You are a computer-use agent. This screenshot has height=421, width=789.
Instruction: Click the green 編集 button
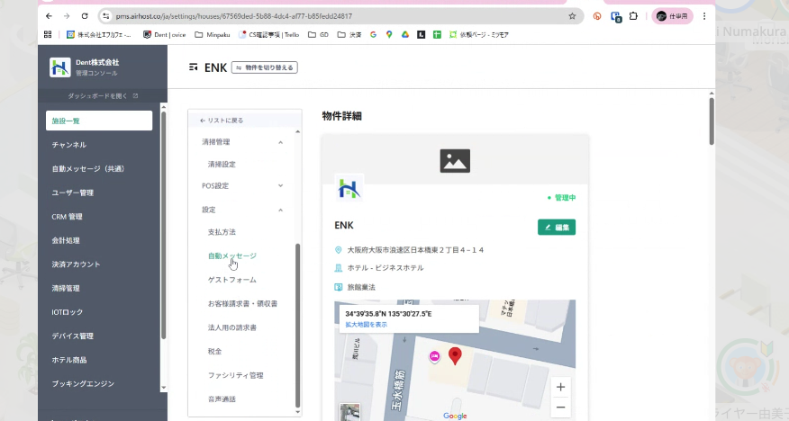click(556, 228)
